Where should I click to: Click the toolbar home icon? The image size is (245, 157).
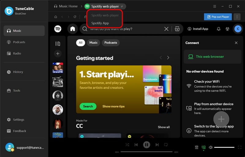56,17
